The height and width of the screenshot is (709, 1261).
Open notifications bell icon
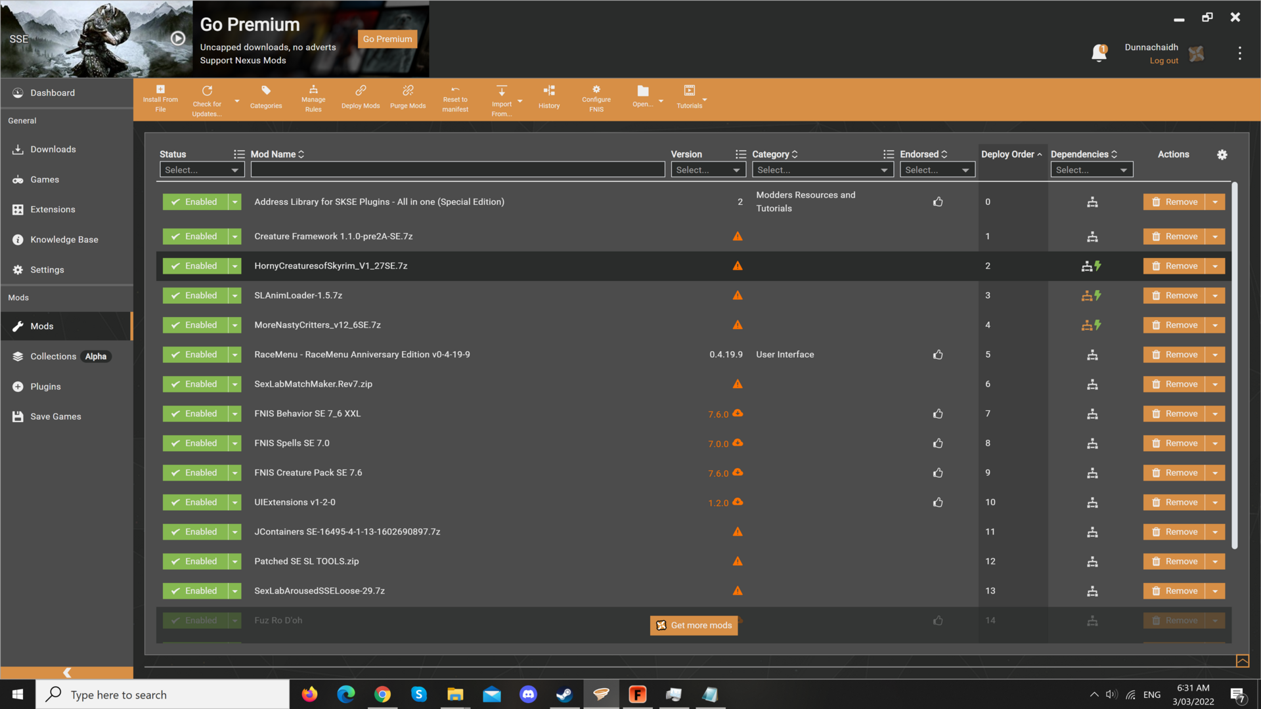1099,53
